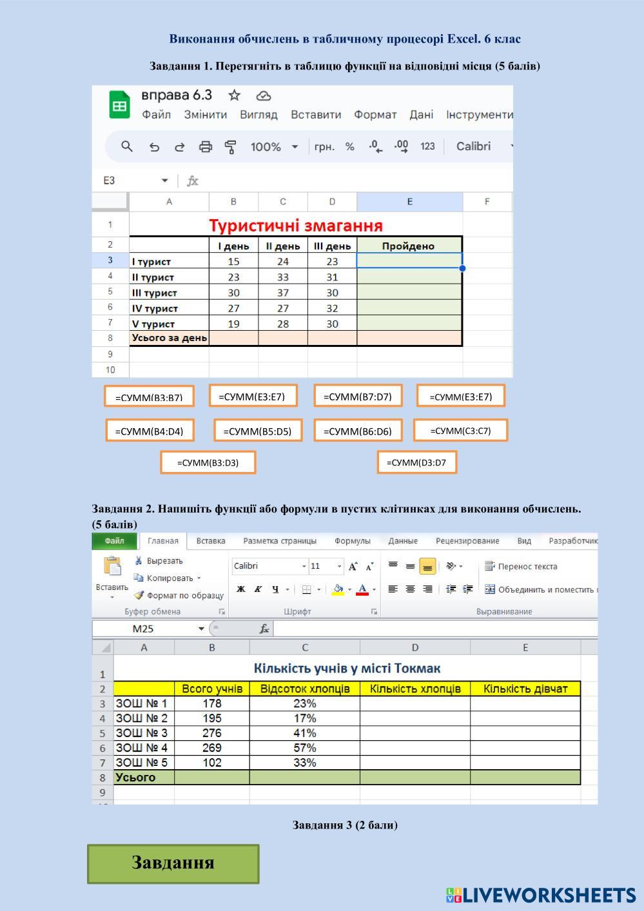The height and width of the screenshot is (911, 644).
Task: Click the paint format roller icon
Action: click(x=230, y=147)
